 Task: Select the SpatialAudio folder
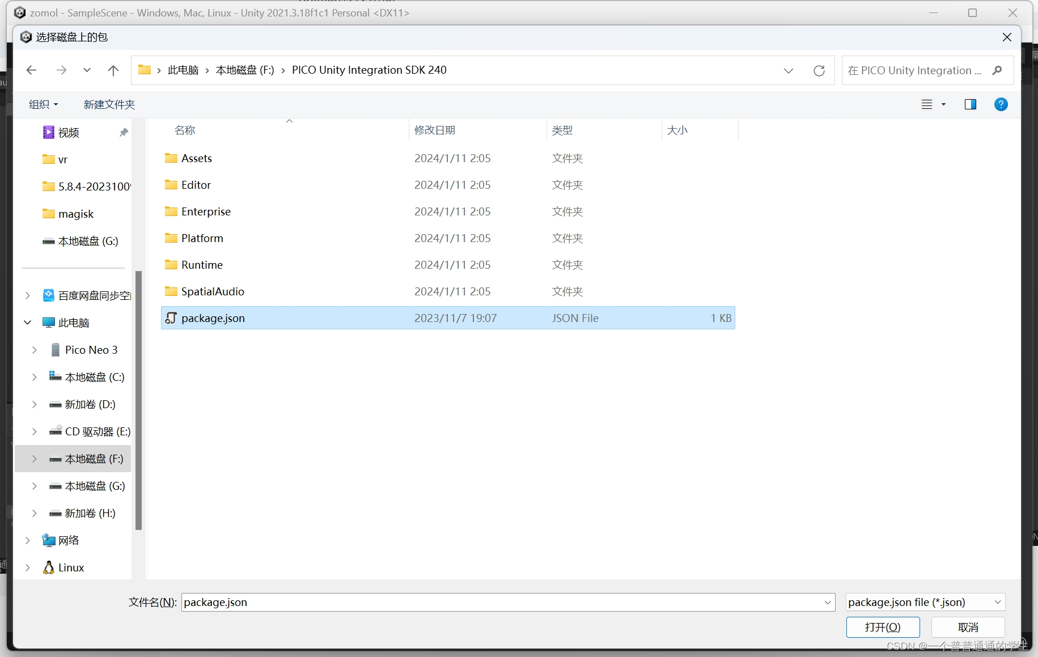click(448, 291)
